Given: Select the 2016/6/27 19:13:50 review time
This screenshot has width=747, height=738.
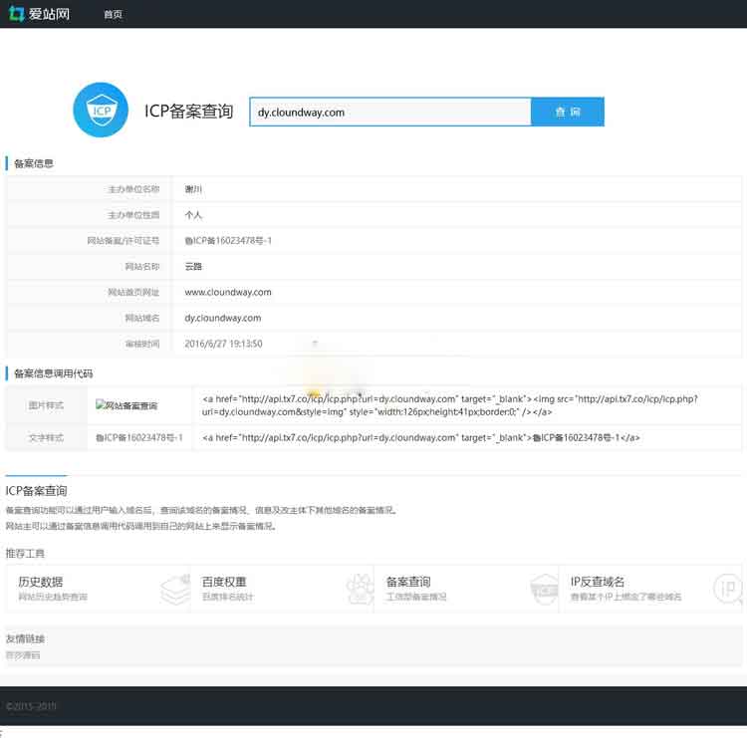Looking at the screenshot, I should pyautogui.click(x=223, y=344).
